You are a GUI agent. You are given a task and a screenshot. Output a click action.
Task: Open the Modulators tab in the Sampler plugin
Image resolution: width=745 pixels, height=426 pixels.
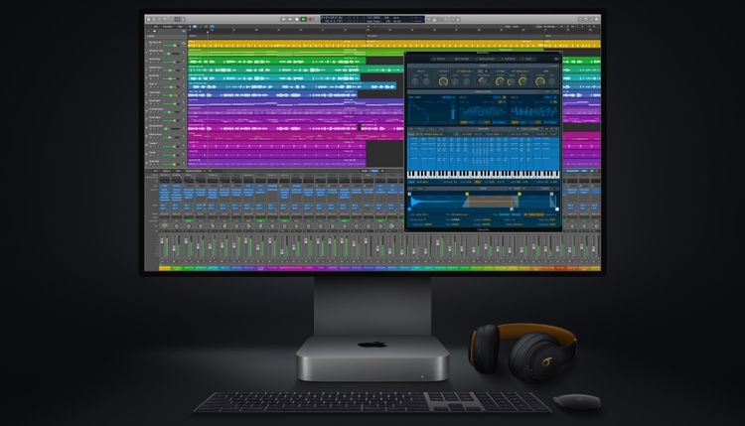click(x=486, y=59)
